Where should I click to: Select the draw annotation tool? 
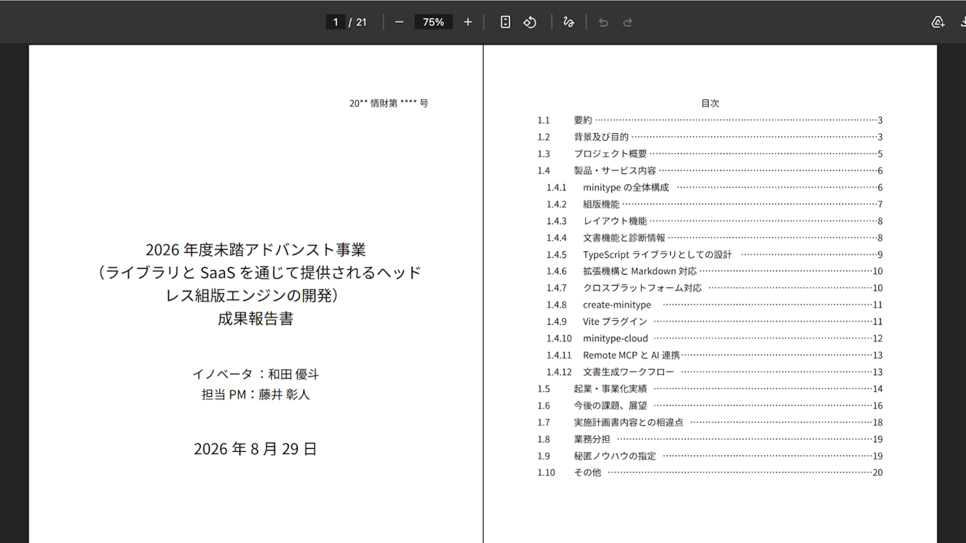click(x=569, y=22)
